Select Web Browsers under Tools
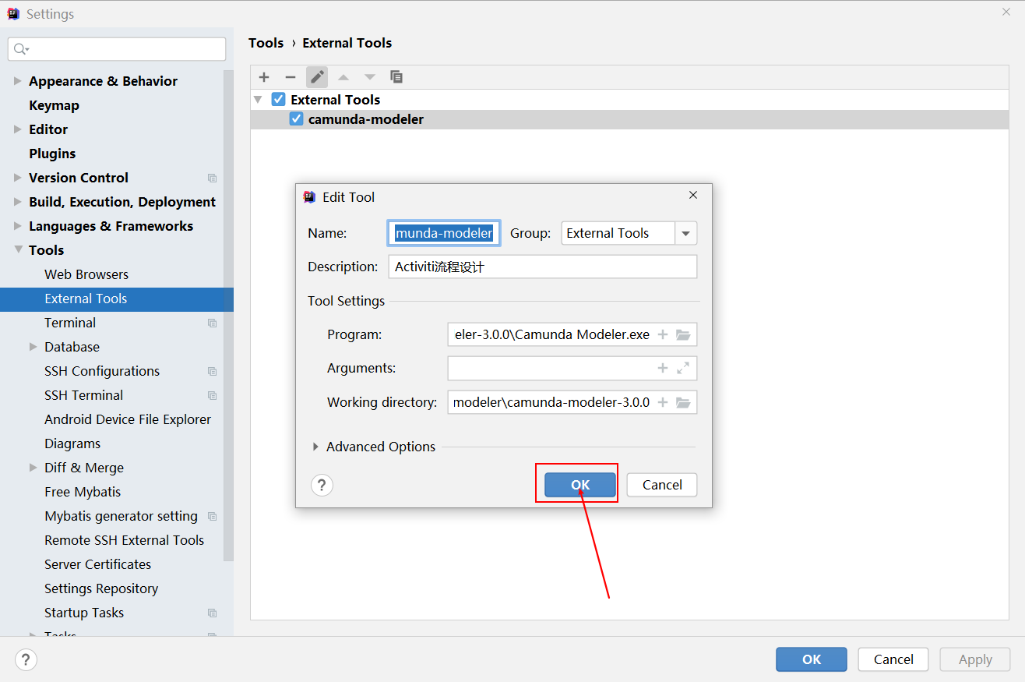Image resolution: width=1025 pixels, height=682 pixels. [x=86, y=274]
